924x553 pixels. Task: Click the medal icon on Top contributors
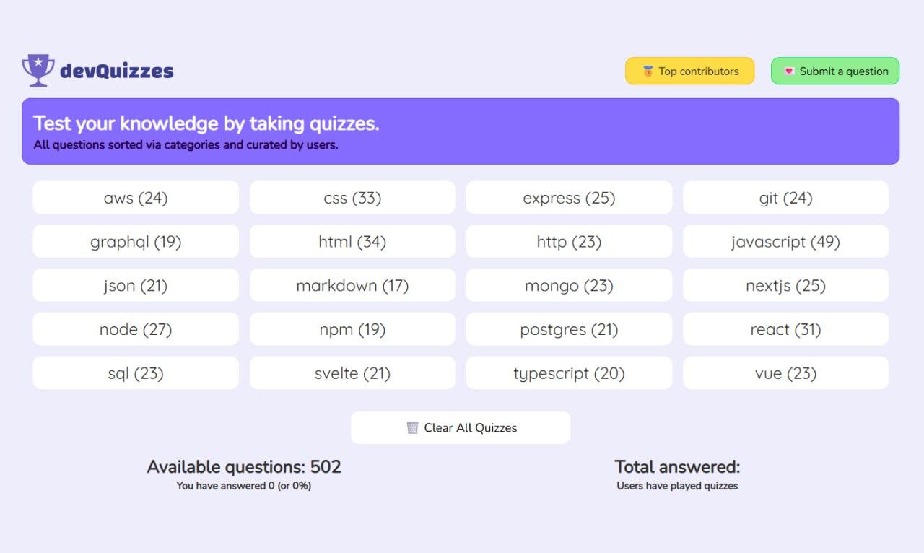tap(648, 71)
